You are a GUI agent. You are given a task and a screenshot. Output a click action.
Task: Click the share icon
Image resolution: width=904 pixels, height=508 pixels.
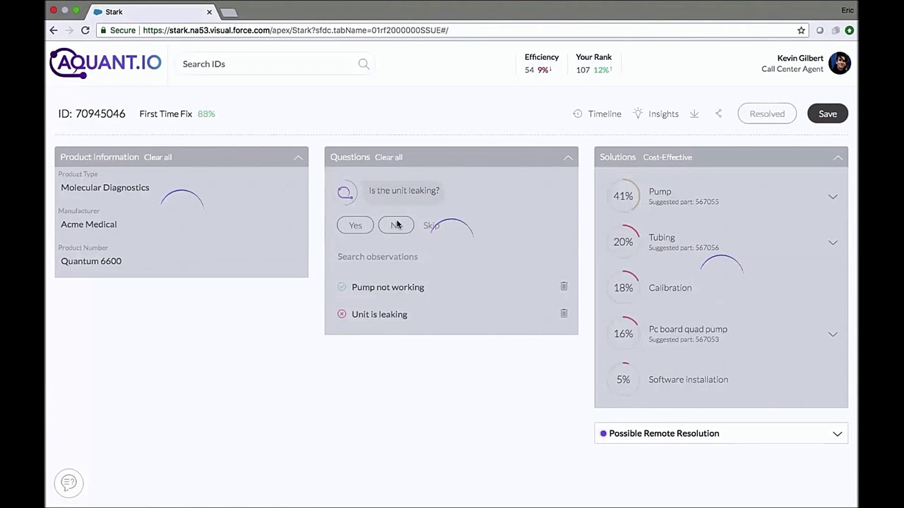click(718, 114)
